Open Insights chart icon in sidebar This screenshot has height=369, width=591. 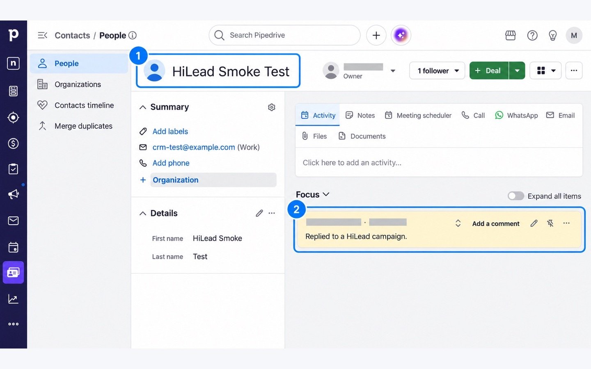pos(13,299)
